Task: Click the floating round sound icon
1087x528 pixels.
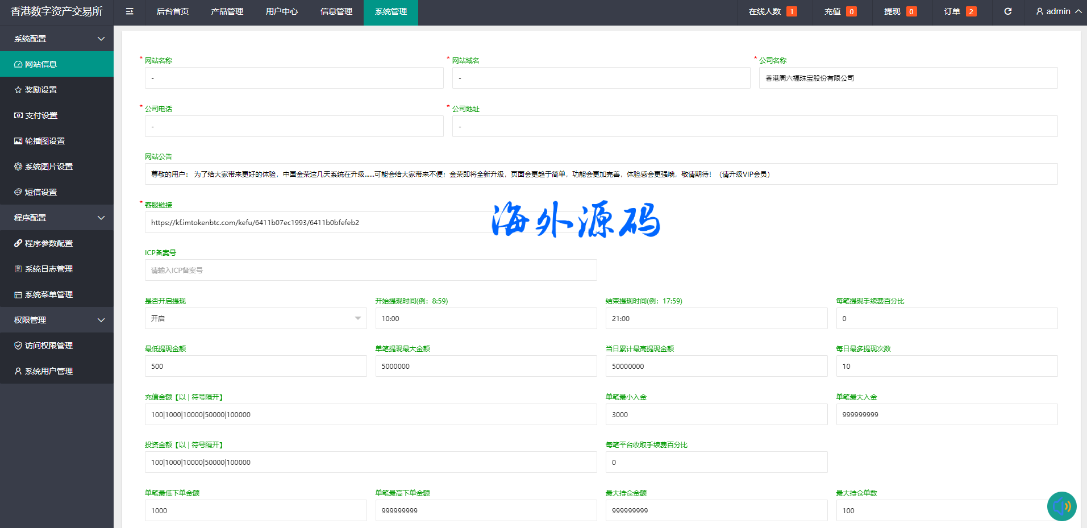Action: [1061, 506]
